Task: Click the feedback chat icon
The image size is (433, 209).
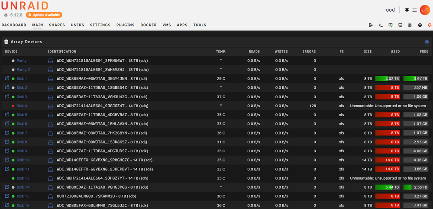Action: 391,25
